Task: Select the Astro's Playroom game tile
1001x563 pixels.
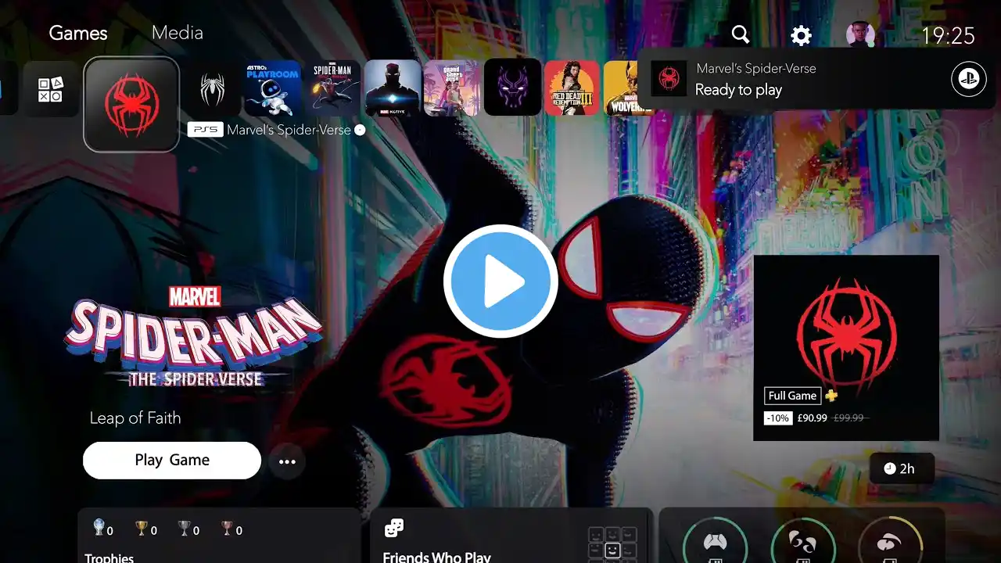Action: (272, 88)
